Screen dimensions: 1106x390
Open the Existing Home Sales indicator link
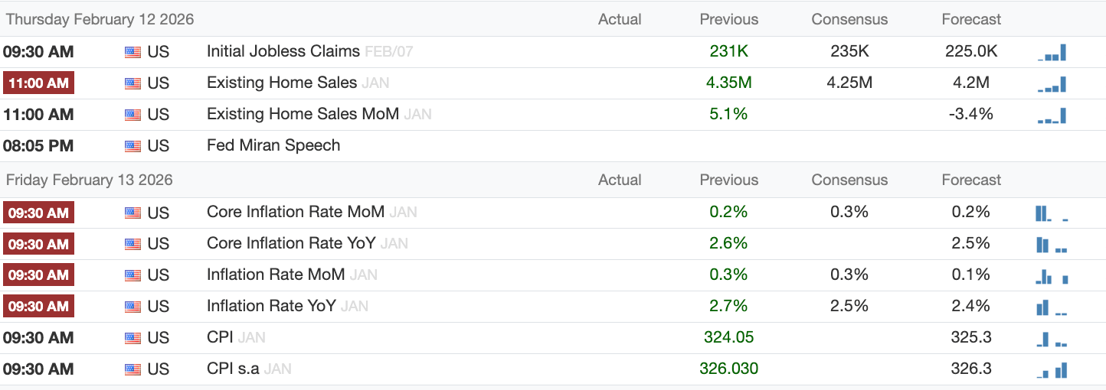pos(281,83)
